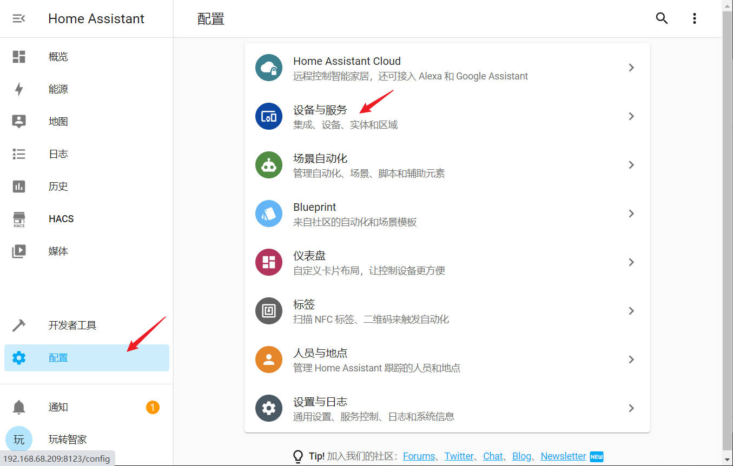Click the Home Assistant sidebar title
This screenshot has height=466, width=733.
click(x=96, y=18)
